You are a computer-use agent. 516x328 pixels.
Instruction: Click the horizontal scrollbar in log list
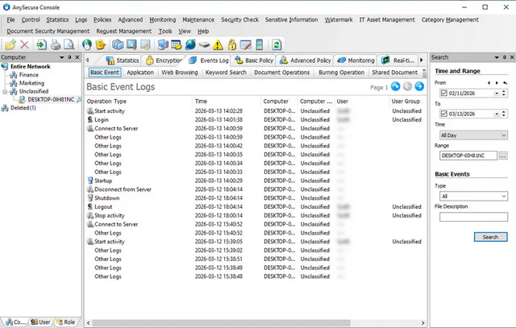(221, 323)
